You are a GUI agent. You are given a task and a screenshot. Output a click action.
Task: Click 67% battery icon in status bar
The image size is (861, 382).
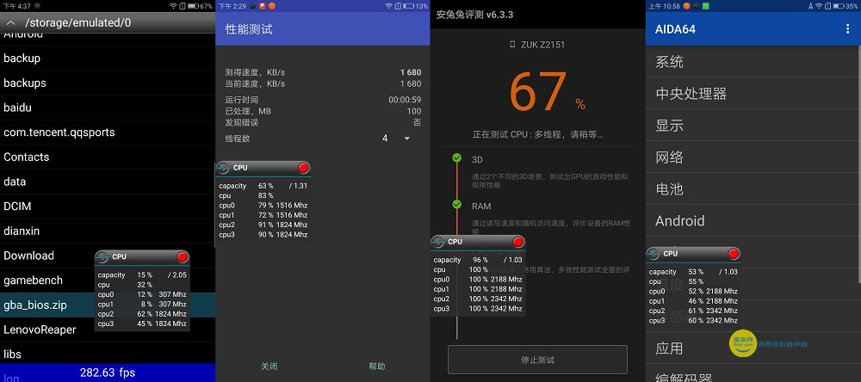point(193,6)
